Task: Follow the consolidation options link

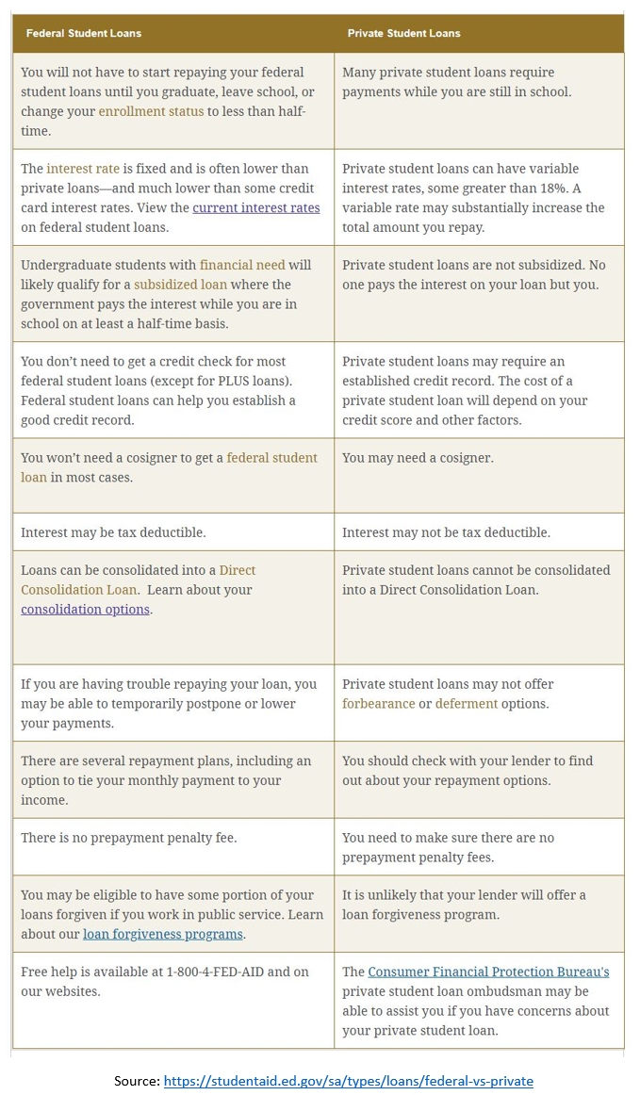Action: [85, 610]
